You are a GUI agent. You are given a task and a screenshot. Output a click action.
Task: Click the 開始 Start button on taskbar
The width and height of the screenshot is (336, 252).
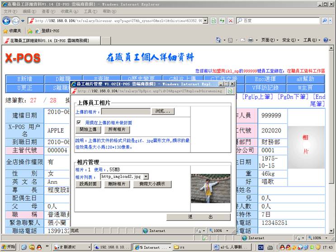pyautogui.click(x=8, y=247)
